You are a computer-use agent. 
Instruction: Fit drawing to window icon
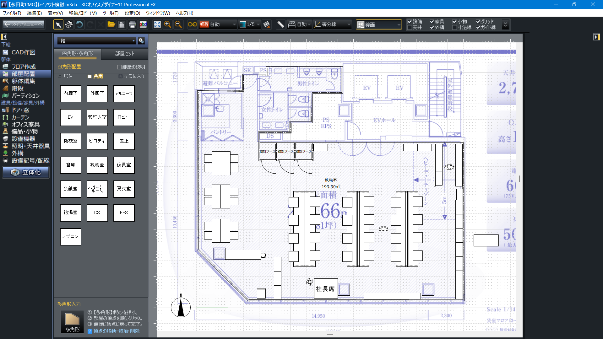pyautogui.click(x=157, y=24)
